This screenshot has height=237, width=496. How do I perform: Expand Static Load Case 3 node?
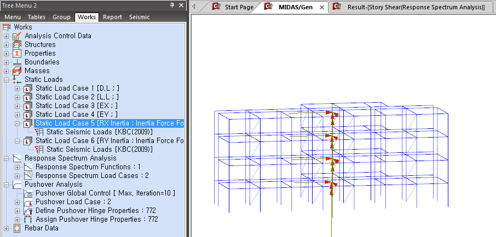17,106
